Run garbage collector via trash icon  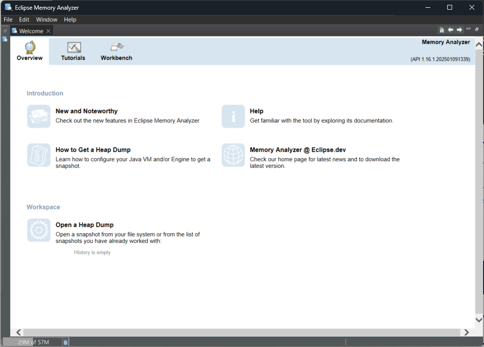click(x=66, y=342)
